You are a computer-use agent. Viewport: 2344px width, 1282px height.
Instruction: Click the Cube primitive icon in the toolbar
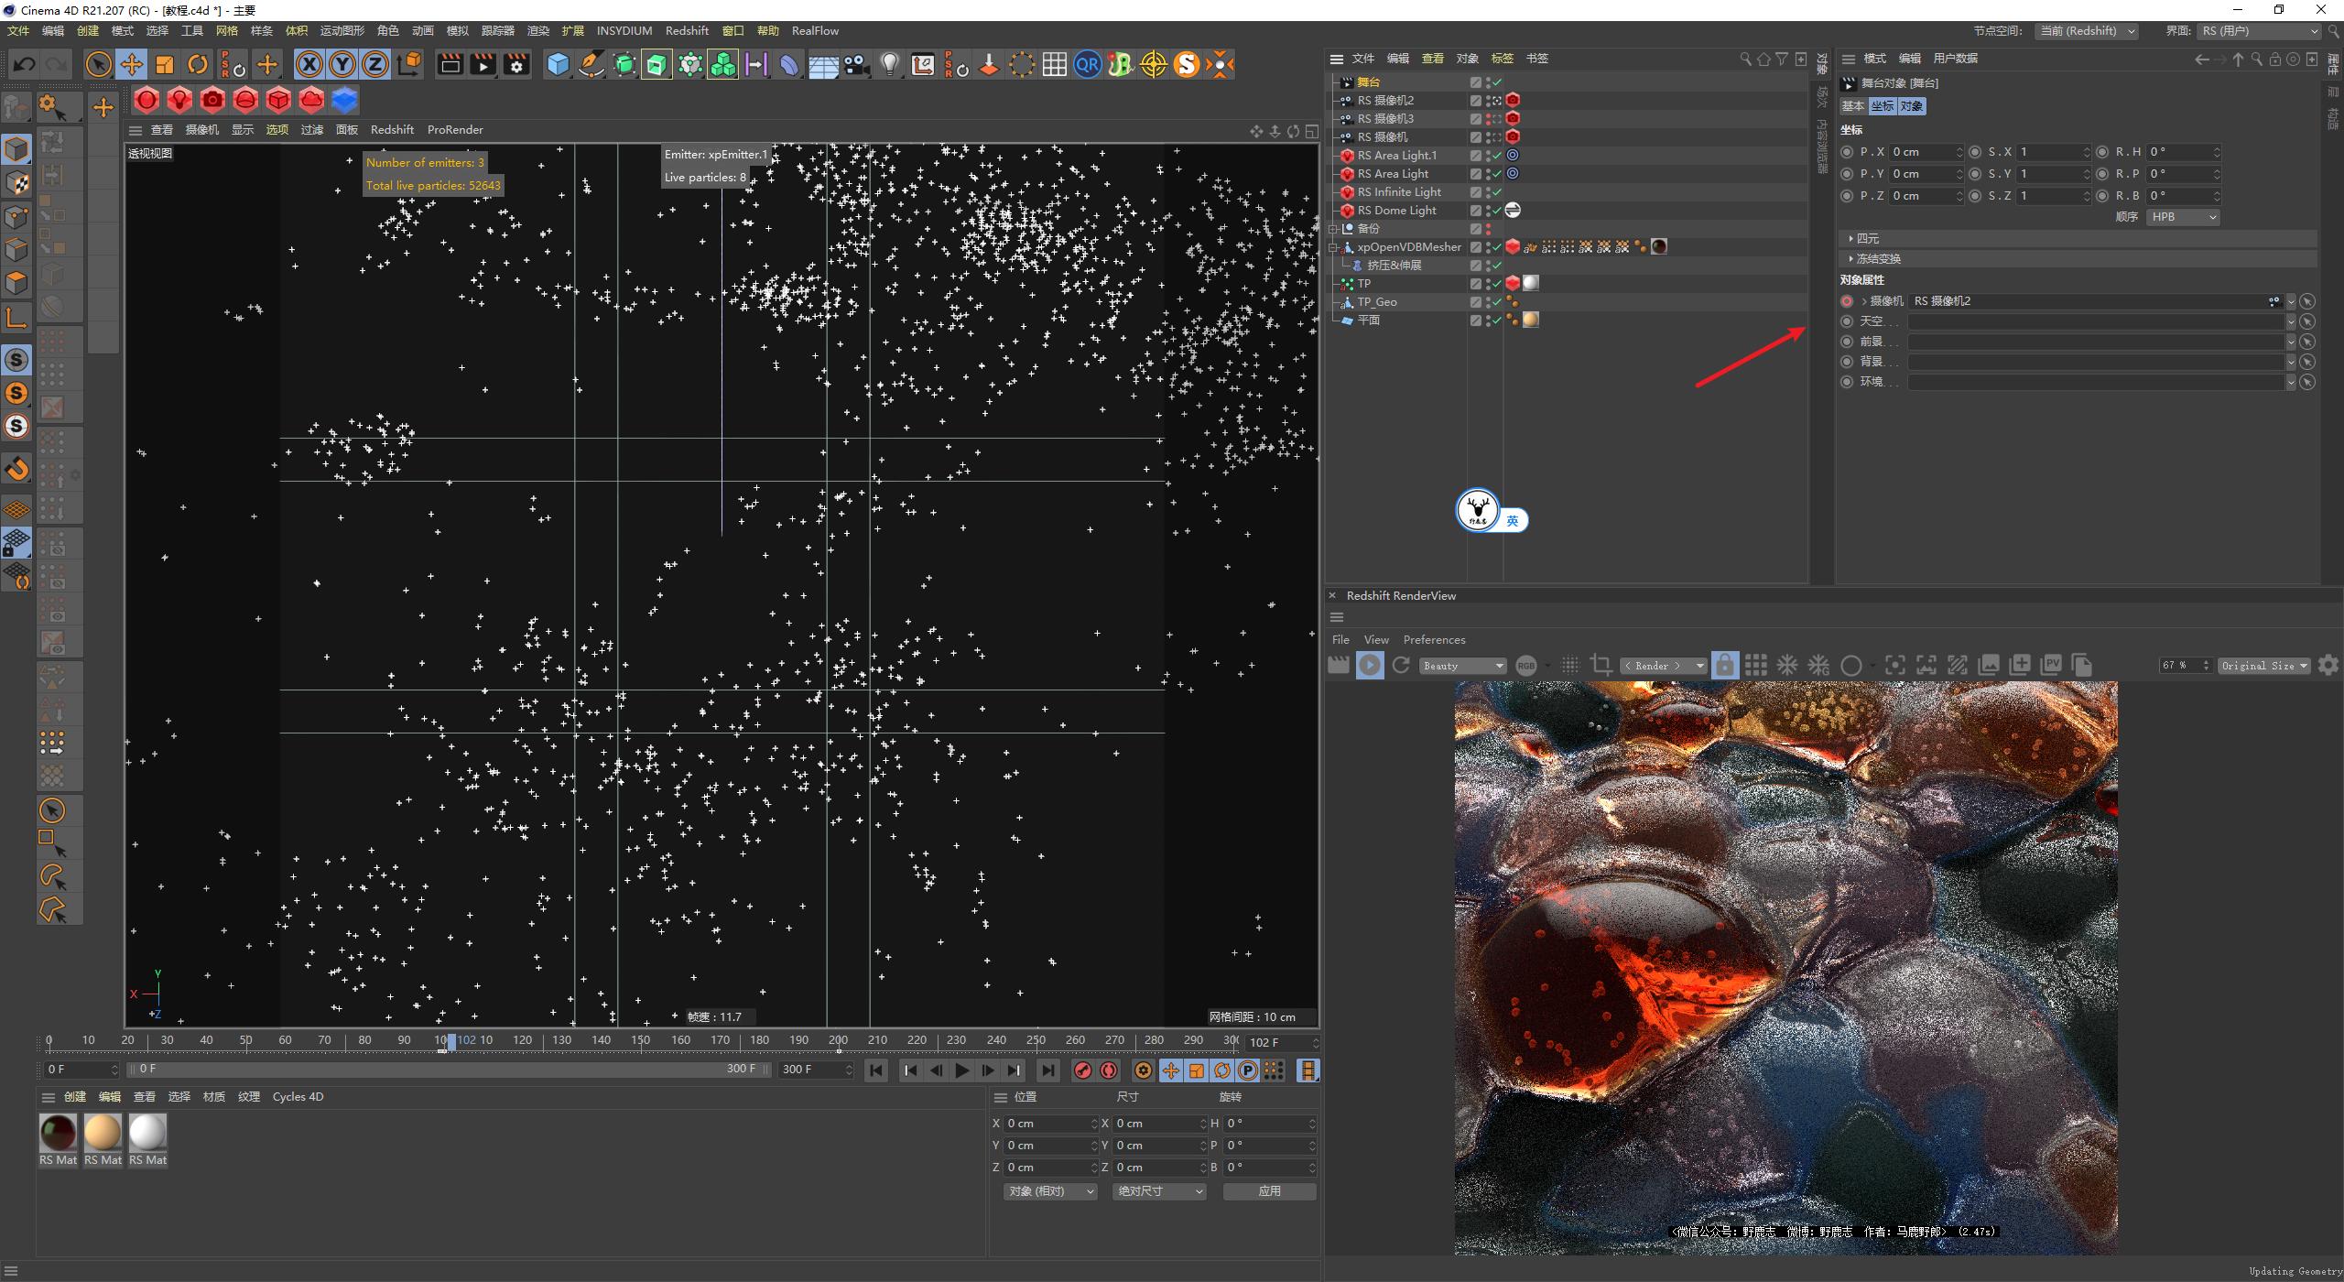pos(559,64)
